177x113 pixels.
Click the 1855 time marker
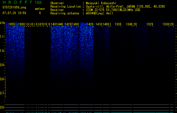coord(12,24)
